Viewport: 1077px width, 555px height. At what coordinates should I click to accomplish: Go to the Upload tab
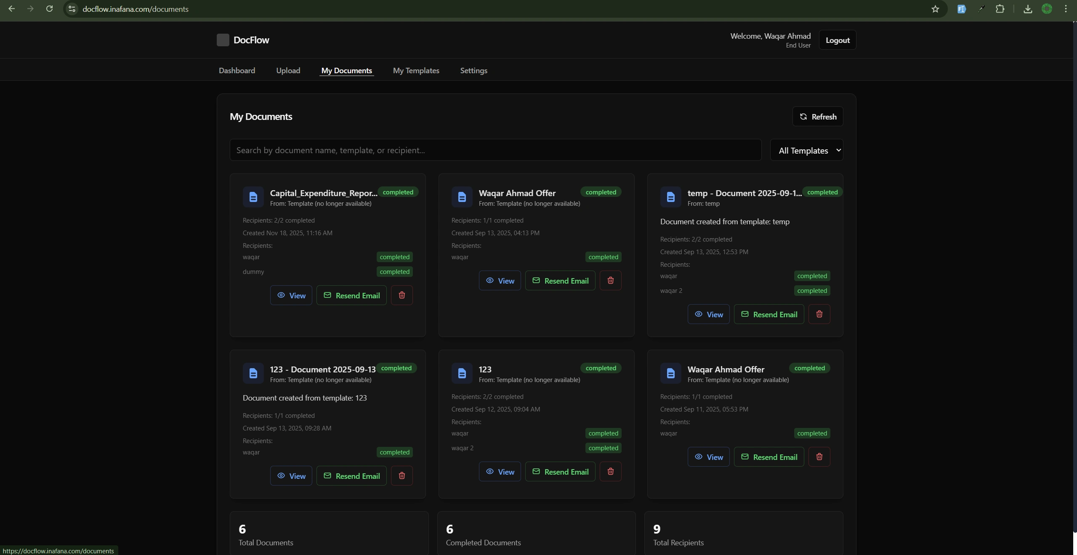coord(288,71)
